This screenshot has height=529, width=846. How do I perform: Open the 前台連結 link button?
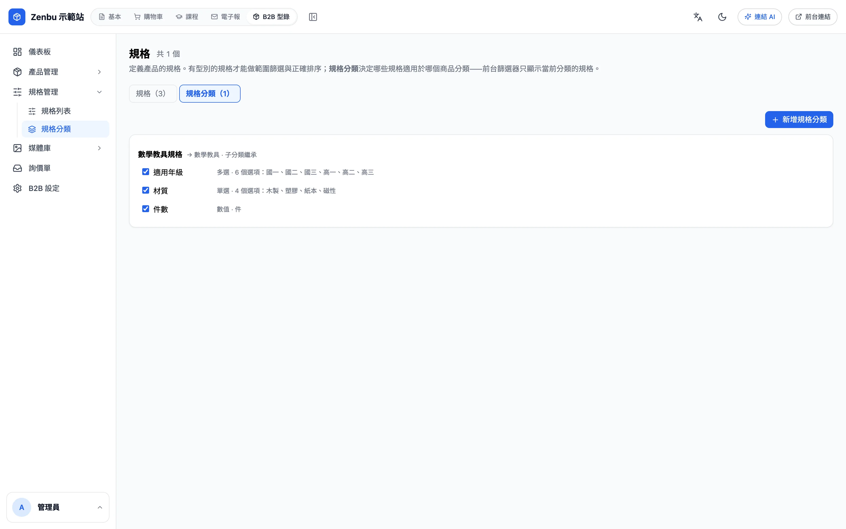pos(813,17)
